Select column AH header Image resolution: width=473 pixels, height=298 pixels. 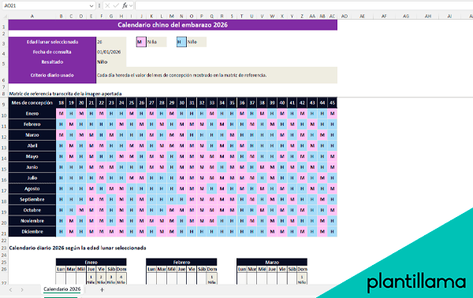428,17
